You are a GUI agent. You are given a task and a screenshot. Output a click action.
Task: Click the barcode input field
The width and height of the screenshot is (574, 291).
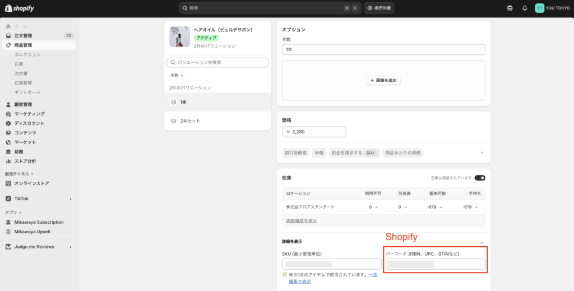[435, 264]
